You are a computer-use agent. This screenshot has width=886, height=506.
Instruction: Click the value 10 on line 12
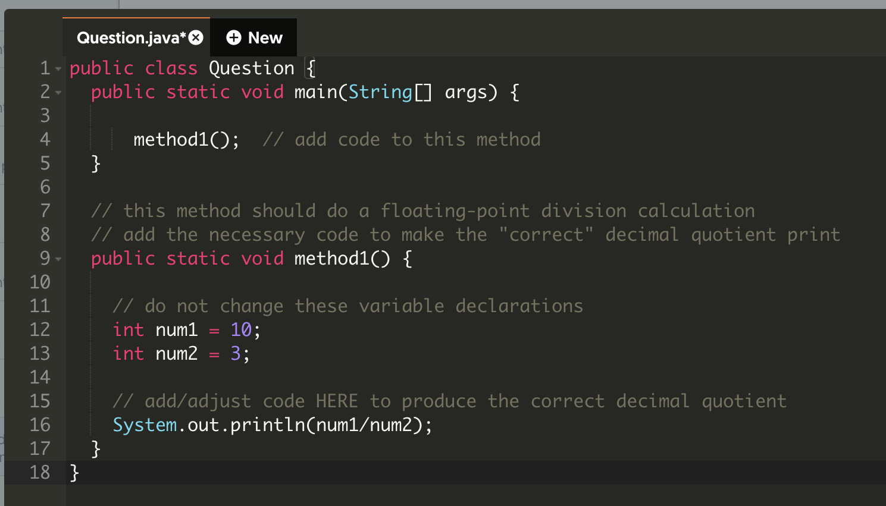(240, 329)
